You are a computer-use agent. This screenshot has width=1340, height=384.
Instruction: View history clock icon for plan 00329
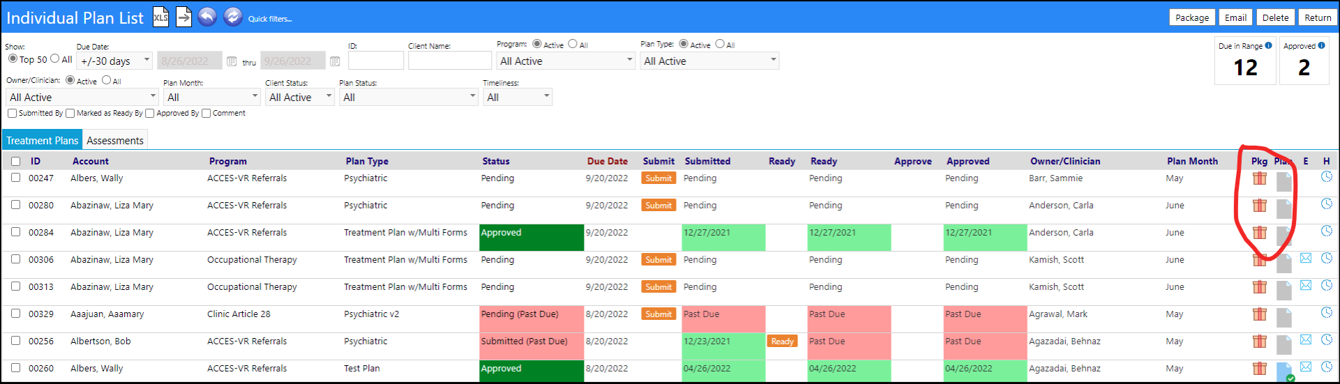[1327, 313]
